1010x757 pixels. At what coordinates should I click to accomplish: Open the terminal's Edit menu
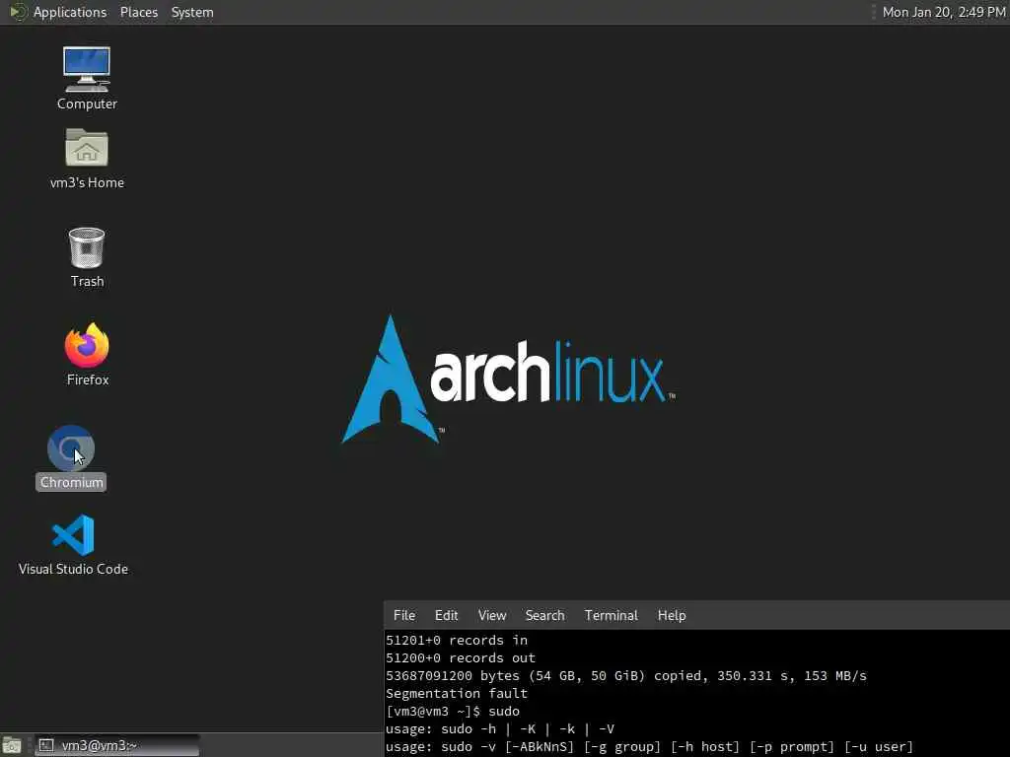[446, 615]
